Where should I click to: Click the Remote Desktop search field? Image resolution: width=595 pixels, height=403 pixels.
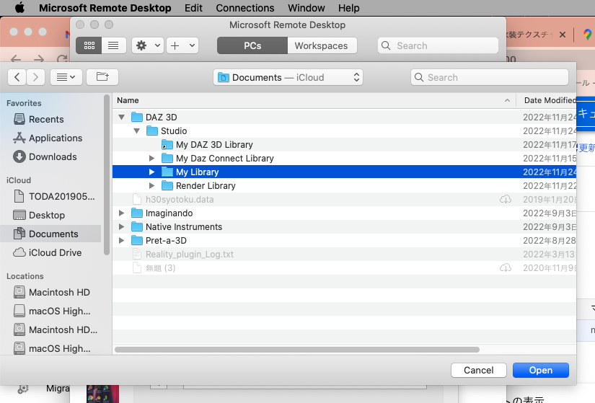pyautogui.click(x=438, y=45)
